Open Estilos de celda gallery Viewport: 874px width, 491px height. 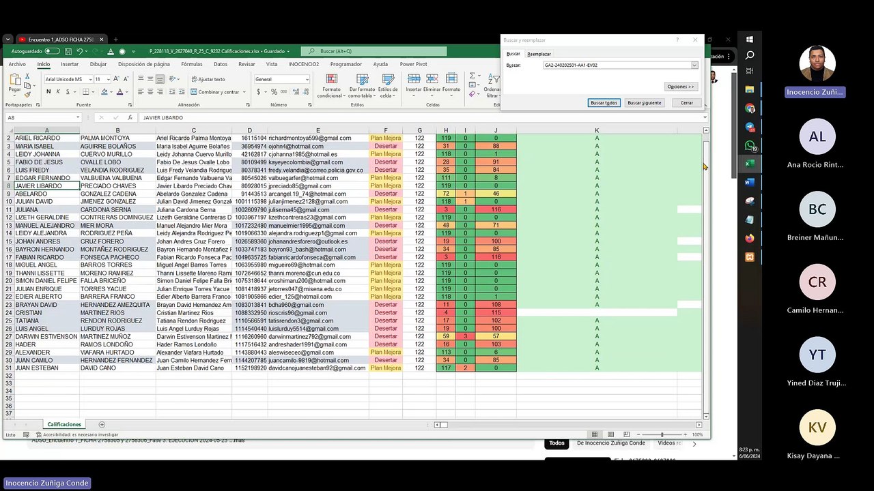[388, 86]
